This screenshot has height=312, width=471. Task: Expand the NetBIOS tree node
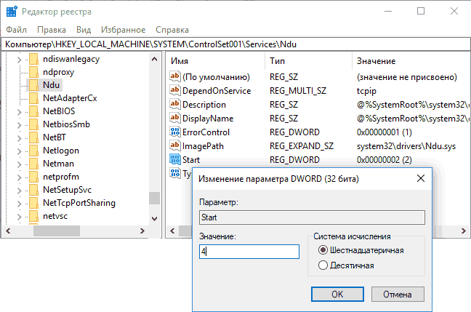pyautogui.click(x=19, y=112)
